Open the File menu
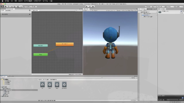Viewport: 184px width, 103px height. pyautogui.click(x=12, y=1)
